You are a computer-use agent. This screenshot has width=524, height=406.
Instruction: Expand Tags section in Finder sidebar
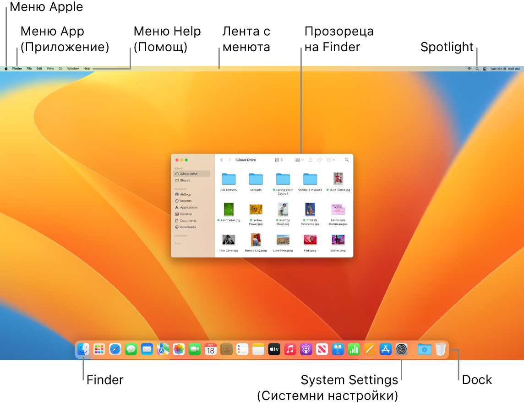click(x=177, y=243)
